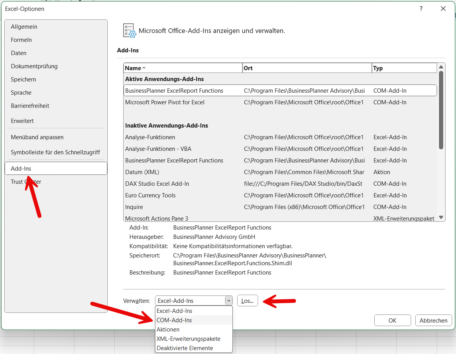Select Analyse-Funktionen - VBA row
Screen dimensions: 456x354
point(280,149)
